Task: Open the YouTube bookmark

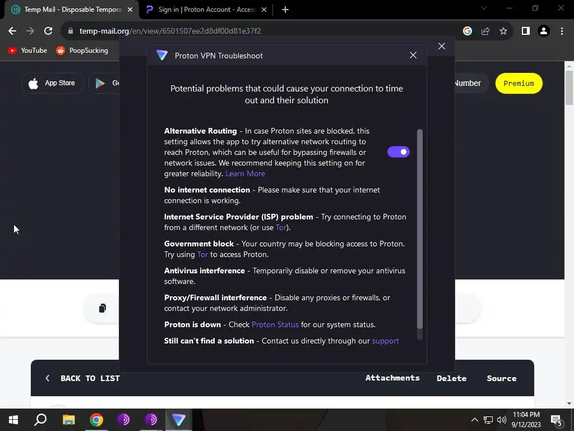Action: tap(27, 51)
